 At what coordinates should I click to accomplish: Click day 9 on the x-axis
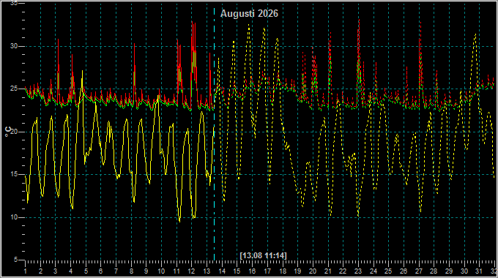[146, 271]
